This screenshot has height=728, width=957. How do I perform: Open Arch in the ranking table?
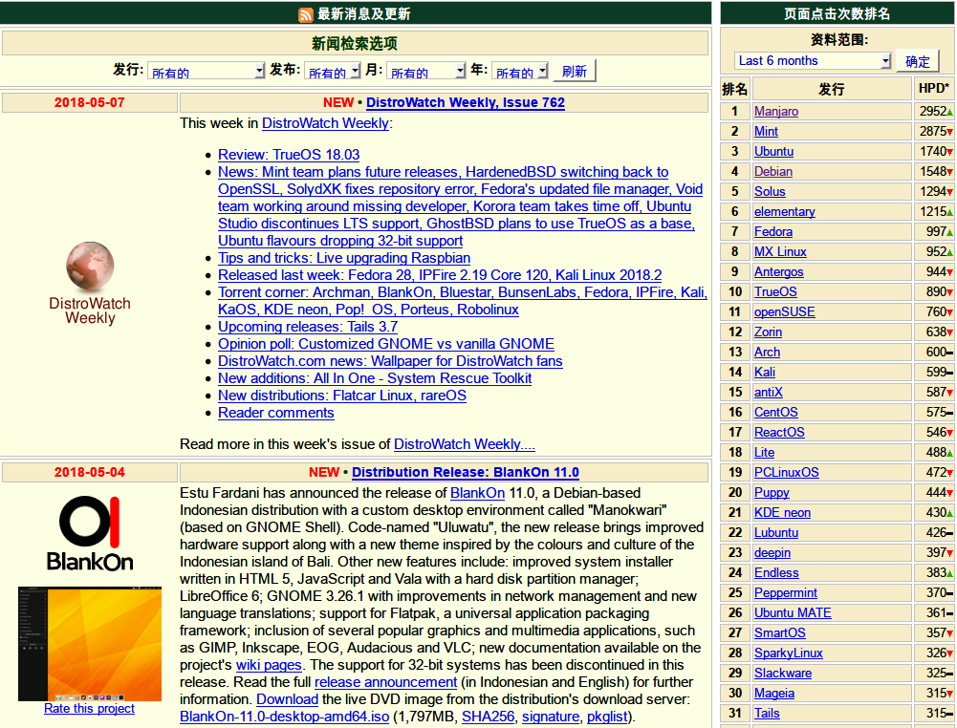click(x=767, y=353)
